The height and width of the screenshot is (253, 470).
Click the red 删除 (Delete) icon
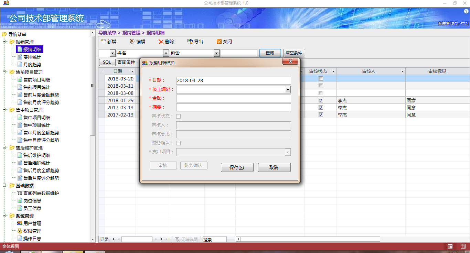pyautogui.click(x=161, y=42)
